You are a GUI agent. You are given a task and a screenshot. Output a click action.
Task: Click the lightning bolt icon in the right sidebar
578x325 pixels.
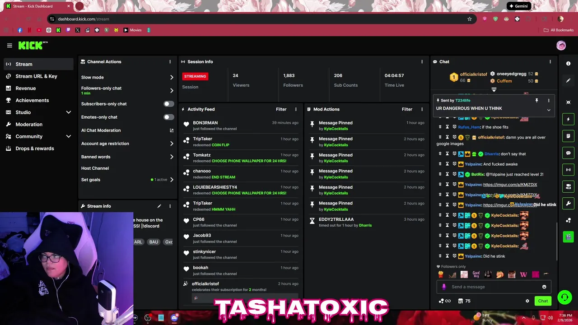click(x=569, y=119)
